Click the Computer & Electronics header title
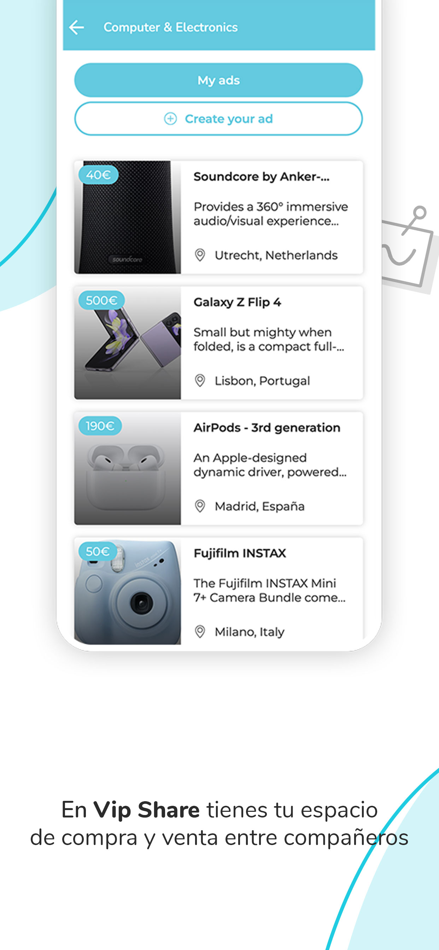The height and width of the screenshot is (950, 439). [x=170, y=27]
